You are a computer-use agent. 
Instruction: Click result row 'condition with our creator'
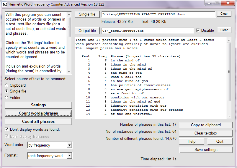pyautogui.click(x=138, y=98)
